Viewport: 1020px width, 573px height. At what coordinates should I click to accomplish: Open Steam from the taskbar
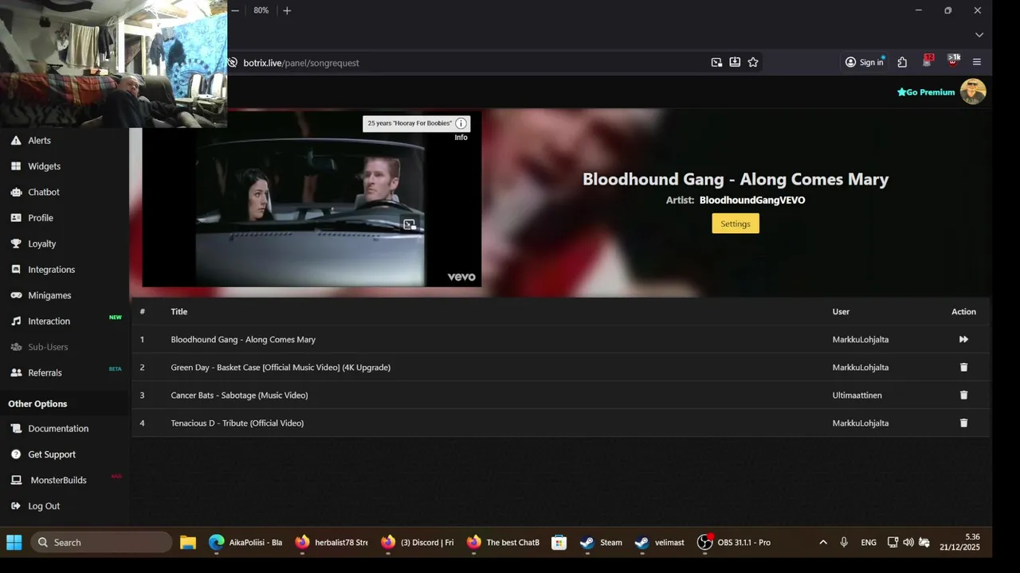coord(602,543)
